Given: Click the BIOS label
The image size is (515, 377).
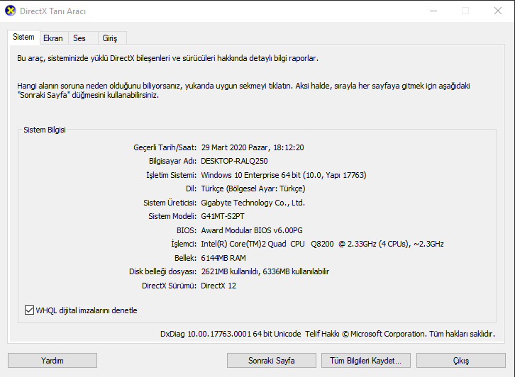Looking at the screenshot, I should (x=187, y=230).
